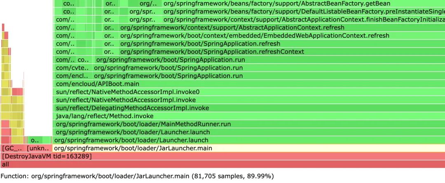The width and height of the screenshot is (445, 183).
Task: Select NativeMethodAccessorImpl.invoke0 frame
Action: click(249, 92)
